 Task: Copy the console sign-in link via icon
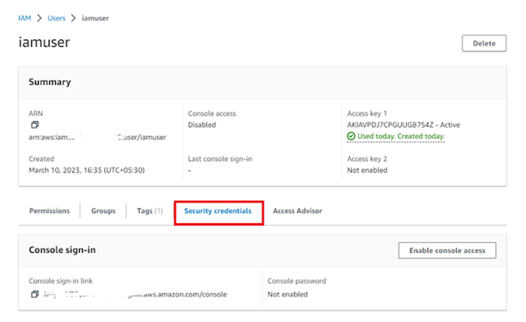tap(35, 294)
